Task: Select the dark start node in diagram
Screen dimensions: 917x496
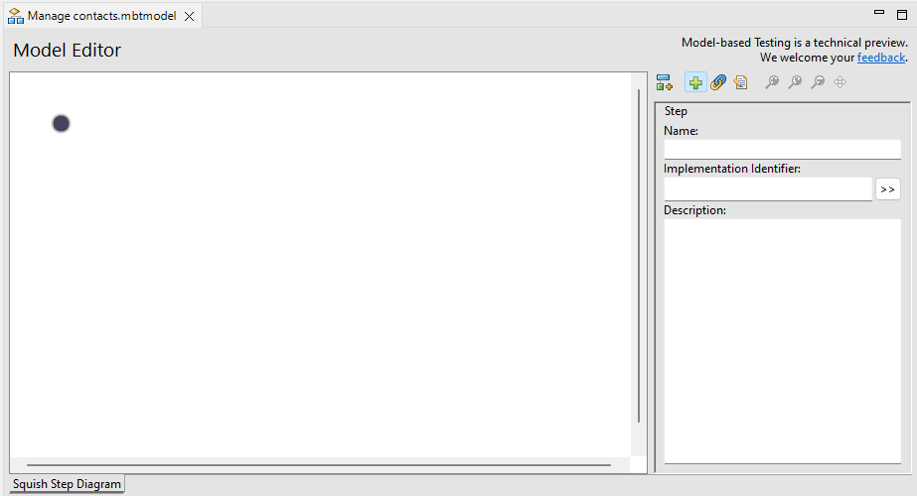Action: click(61, 123)
